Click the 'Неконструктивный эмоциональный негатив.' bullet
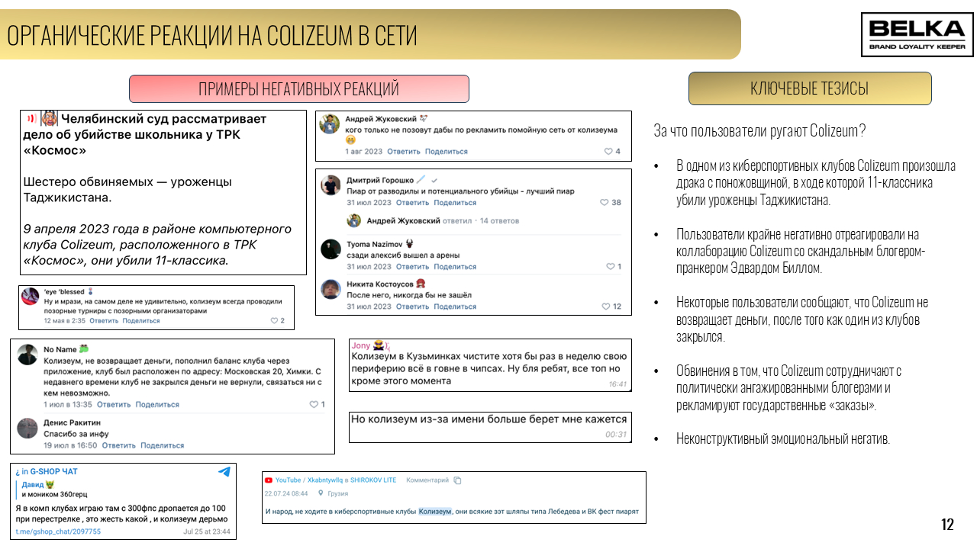Screen dimensions: 977x549 coord(783,438)
